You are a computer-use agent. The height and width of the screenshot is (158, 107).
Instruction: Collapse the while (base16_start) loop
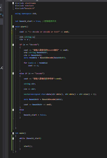pyautogui.click(x=13, y=138)
